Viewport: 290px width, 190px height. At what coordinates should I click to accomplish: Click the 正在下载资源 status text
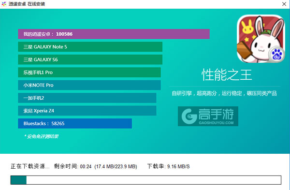[x=30, y=166]
